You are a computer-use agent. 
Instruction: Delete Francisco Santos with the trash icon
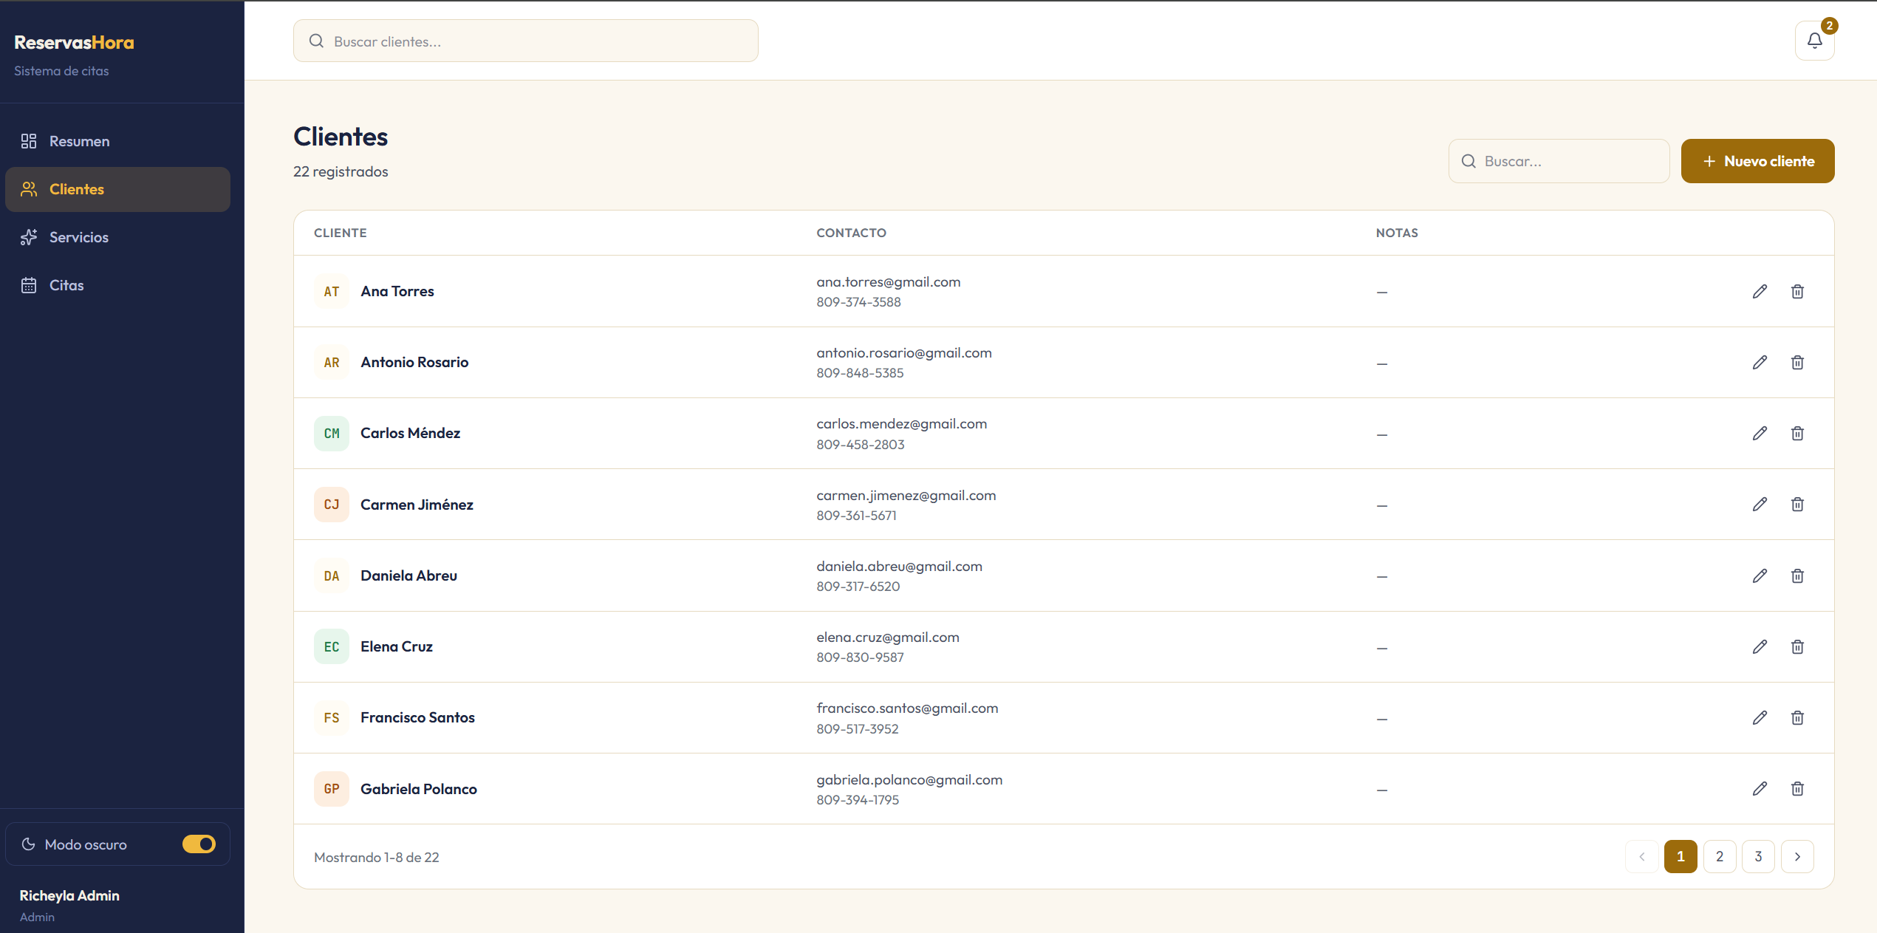pos(1797,717)
